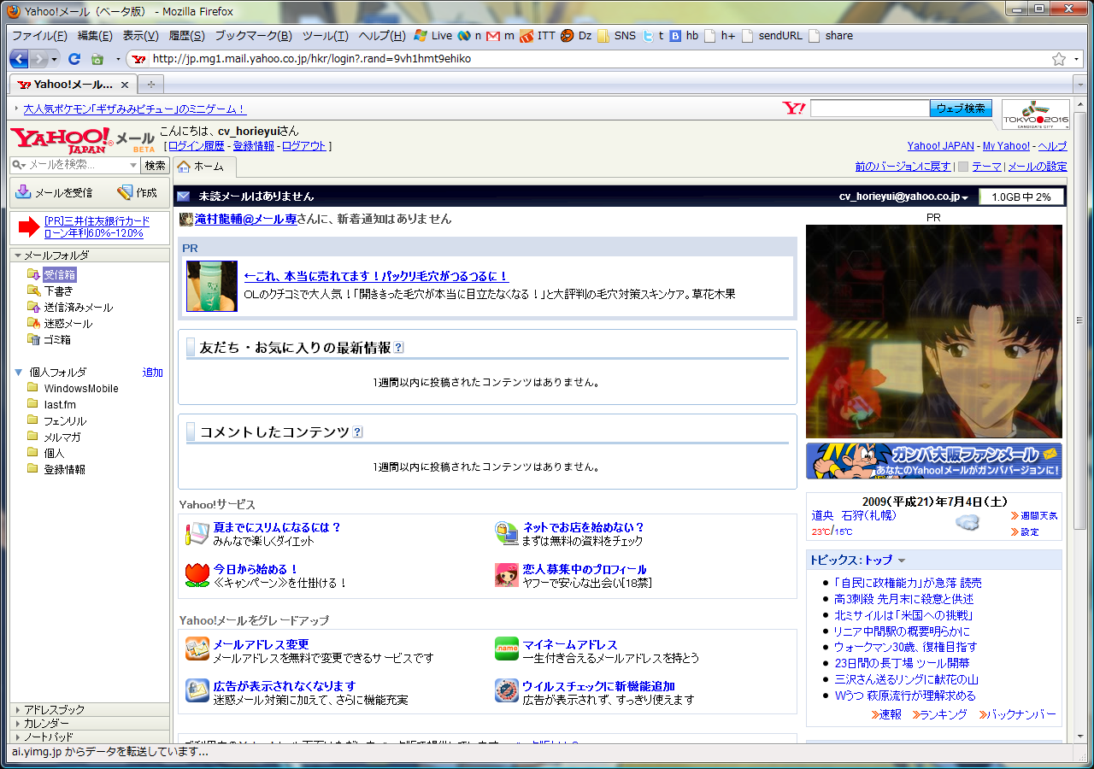Collapse the 個人フォルダ section
Screen dimensions: 1094x769
coord(18,373)
